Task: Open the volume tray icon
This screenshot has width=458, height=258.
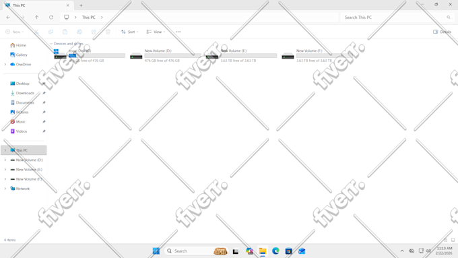Action: coord(428,251)
